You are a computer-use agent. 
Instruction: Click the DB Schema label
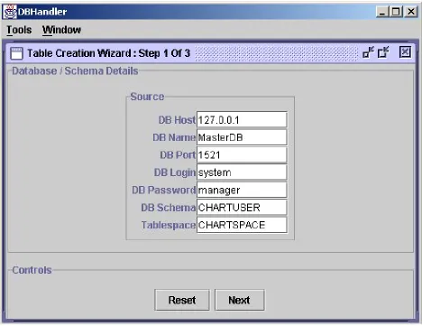coord(169,207)
